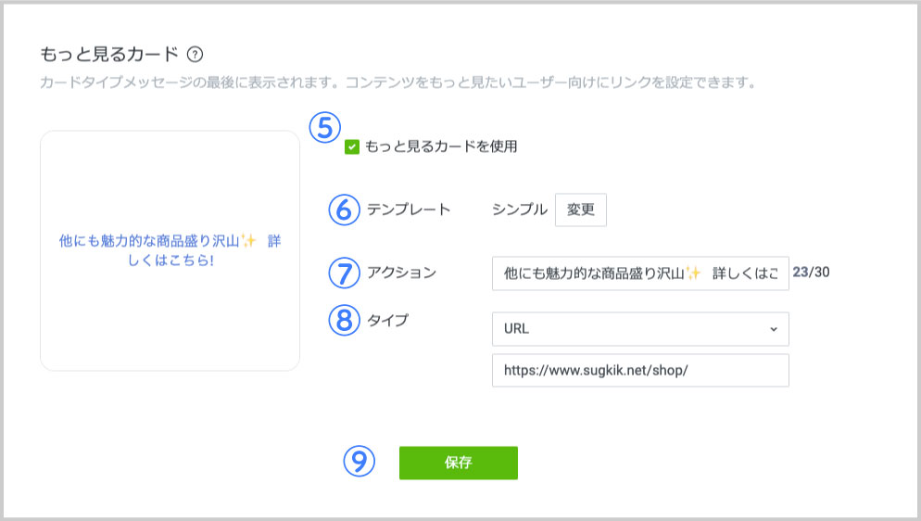Click the アクション label

(x=401, y=273)
